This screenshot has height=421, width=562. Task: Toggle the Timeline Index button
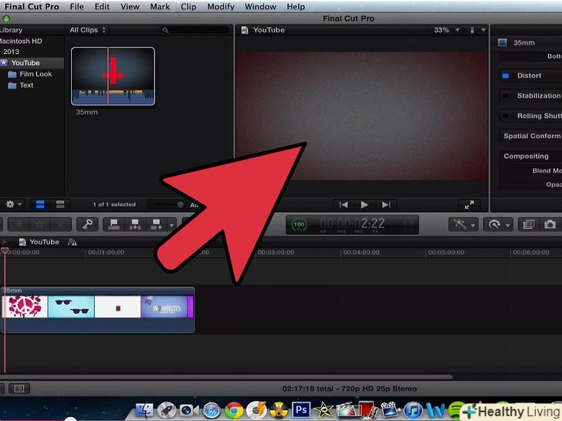point(19,389)
